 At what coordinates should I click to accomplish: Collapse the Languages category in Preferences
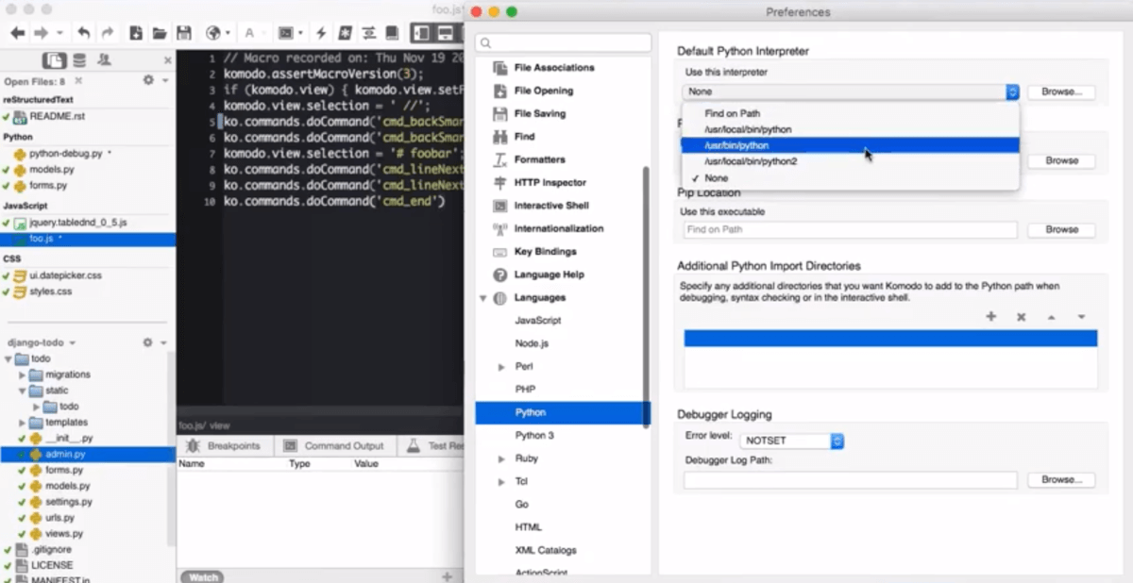coord(483,298)
